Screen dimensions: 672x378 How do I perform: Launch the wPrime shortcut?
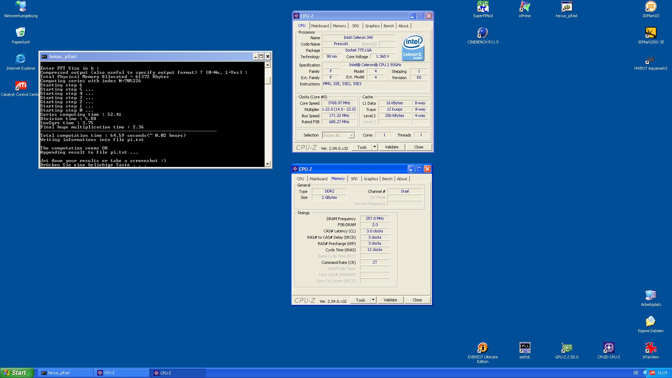pos(525,9)
